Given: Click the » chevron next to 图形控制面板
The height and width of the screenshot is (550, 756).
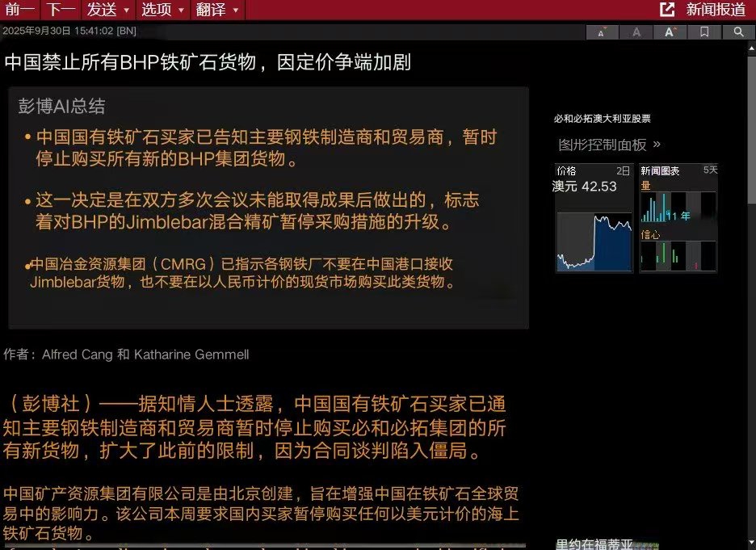Looking at the screenshot, I should click(657, 144).
